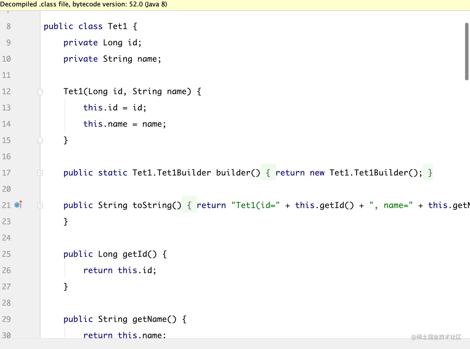This screenshot has height=349, width=470.
Task: Click line number 8 in gutter
Action: [x=9, y=26]
